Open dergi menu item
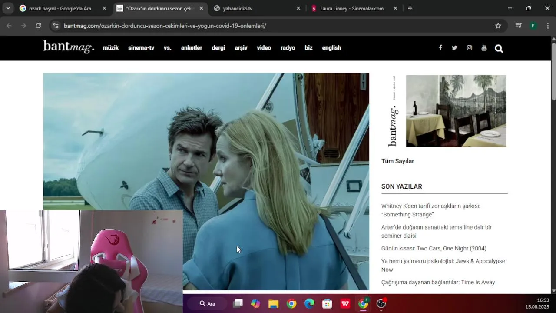This screenshot has width=556, height=313. (x=218, y=48)
